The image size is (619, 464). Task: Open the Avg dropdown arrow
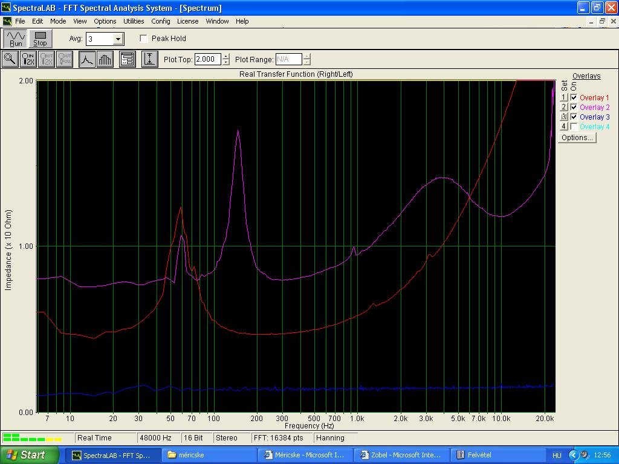pos(118,39)
